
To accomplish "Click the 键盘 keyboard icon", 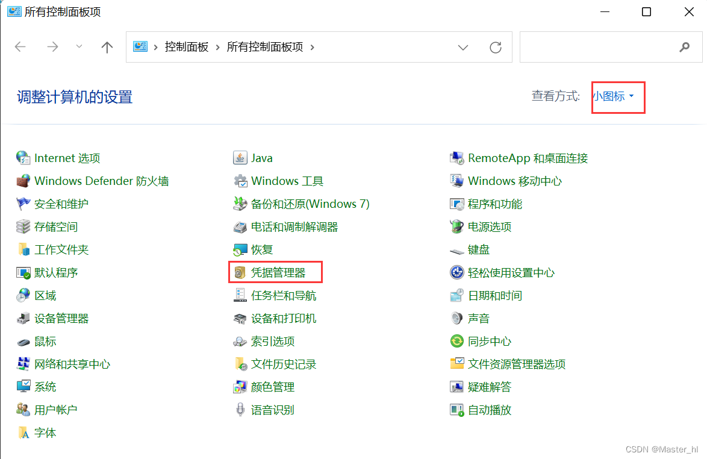I will coord(456,251).
